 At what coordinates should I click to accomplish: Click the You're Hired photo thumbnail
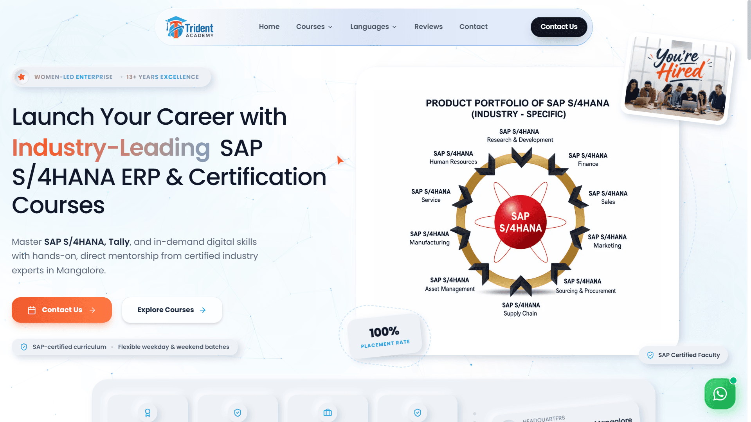[678, 79]
